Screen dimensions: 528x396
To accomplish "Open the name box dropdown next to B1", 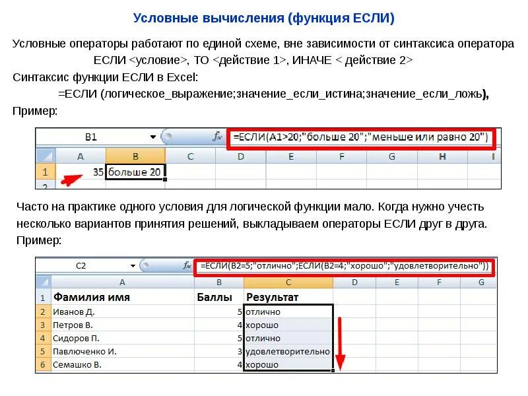I will [x=153, y=137].
